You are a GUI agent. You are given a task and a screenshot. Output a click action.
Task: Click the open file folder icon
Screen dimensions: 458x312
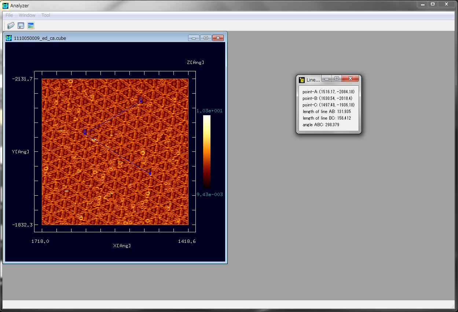click(11, 26)
